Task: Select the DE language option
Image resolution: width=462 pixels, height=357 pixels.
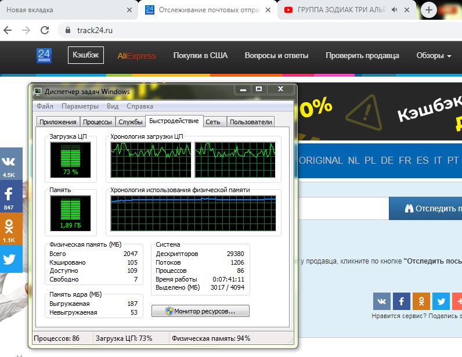Action: [x=387, y=160]
